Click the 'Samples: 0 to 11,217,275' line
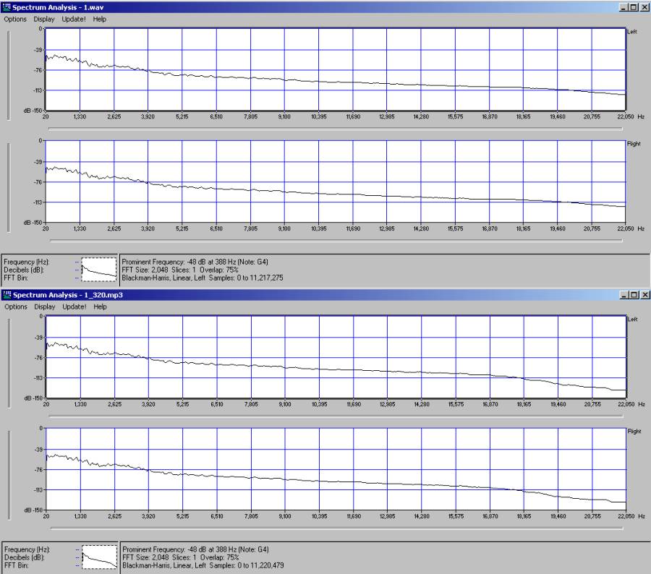Image resolution: width=651 pixels, height=574 pixels. [x=246, y=278]
